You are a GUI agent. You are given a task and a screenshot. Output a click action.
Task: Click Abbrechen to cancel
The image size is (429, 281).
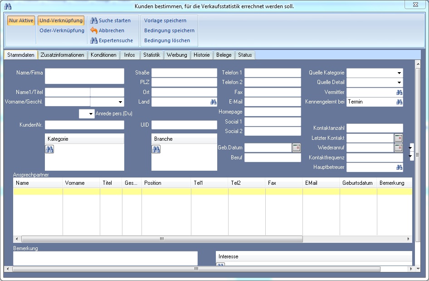point(107,30)
